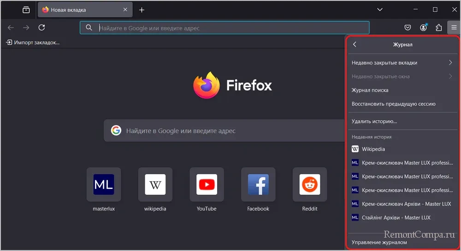Click the Facebook label under tile
The image size is (461, 251).
258,209
